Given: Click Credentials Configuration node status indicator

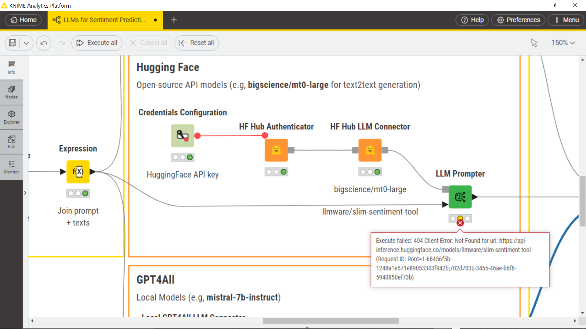Looking at the screenshot, I should [x=183, y=157].
